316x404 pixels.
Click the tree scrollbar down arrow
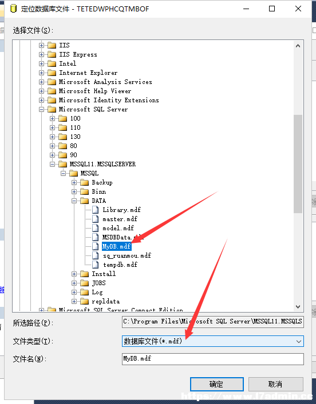[x=298, y=307]
